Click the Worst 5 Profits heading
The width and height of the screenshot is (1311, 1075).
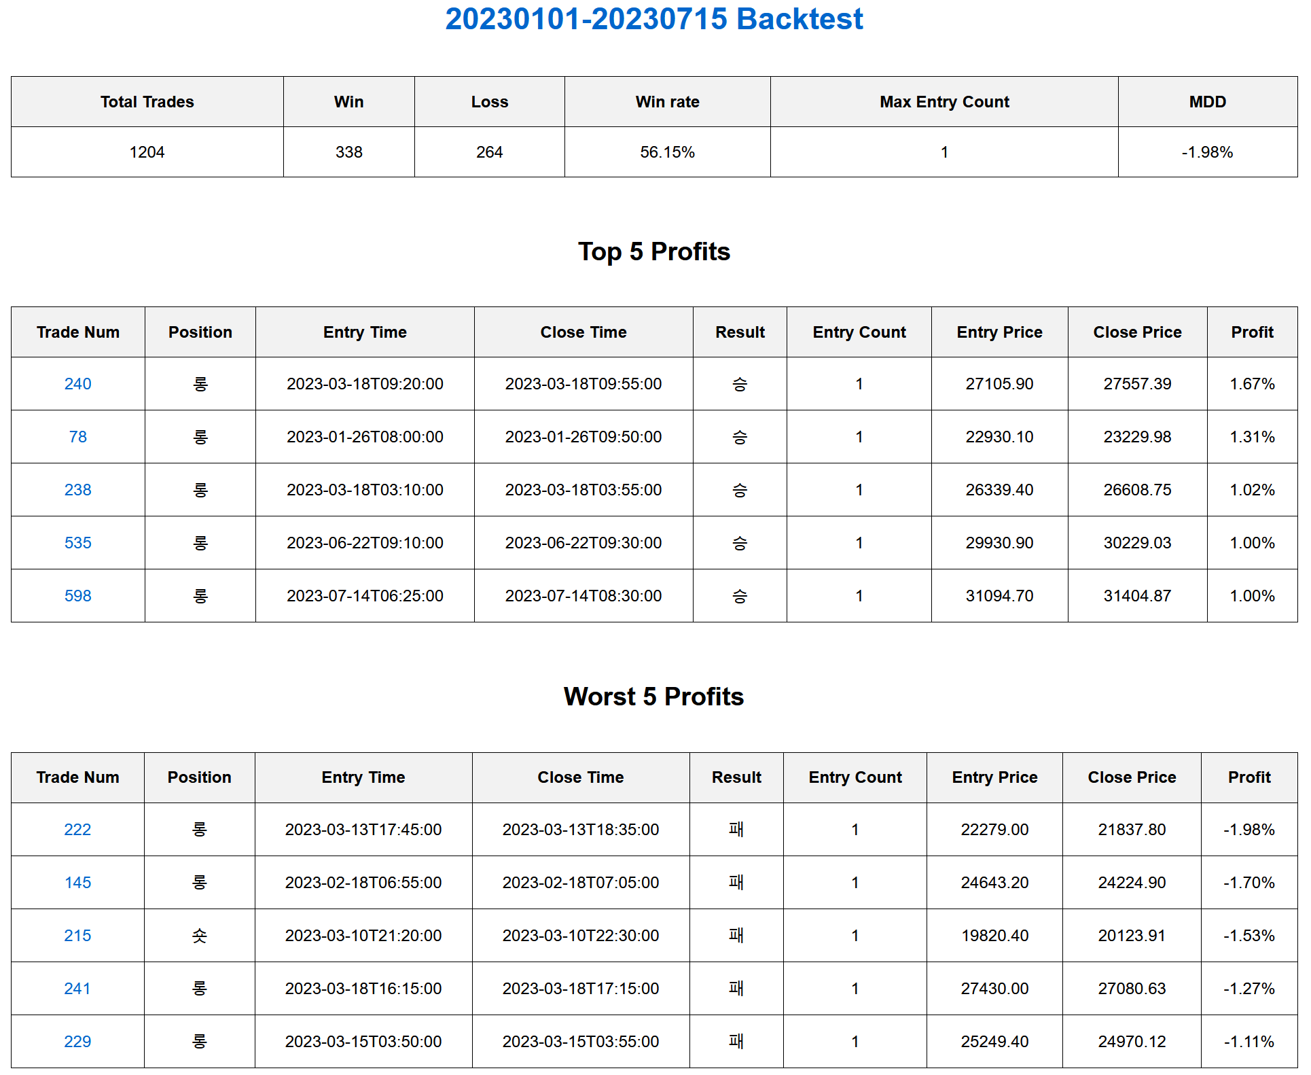pyautogui.click(x=654, y=697)
